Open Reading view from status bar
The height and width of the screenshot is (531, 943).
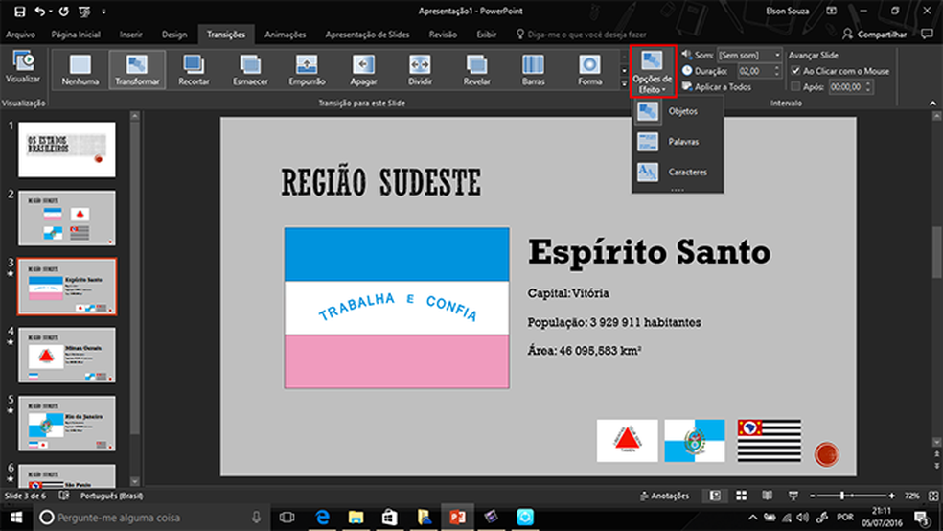coord(768,496)
